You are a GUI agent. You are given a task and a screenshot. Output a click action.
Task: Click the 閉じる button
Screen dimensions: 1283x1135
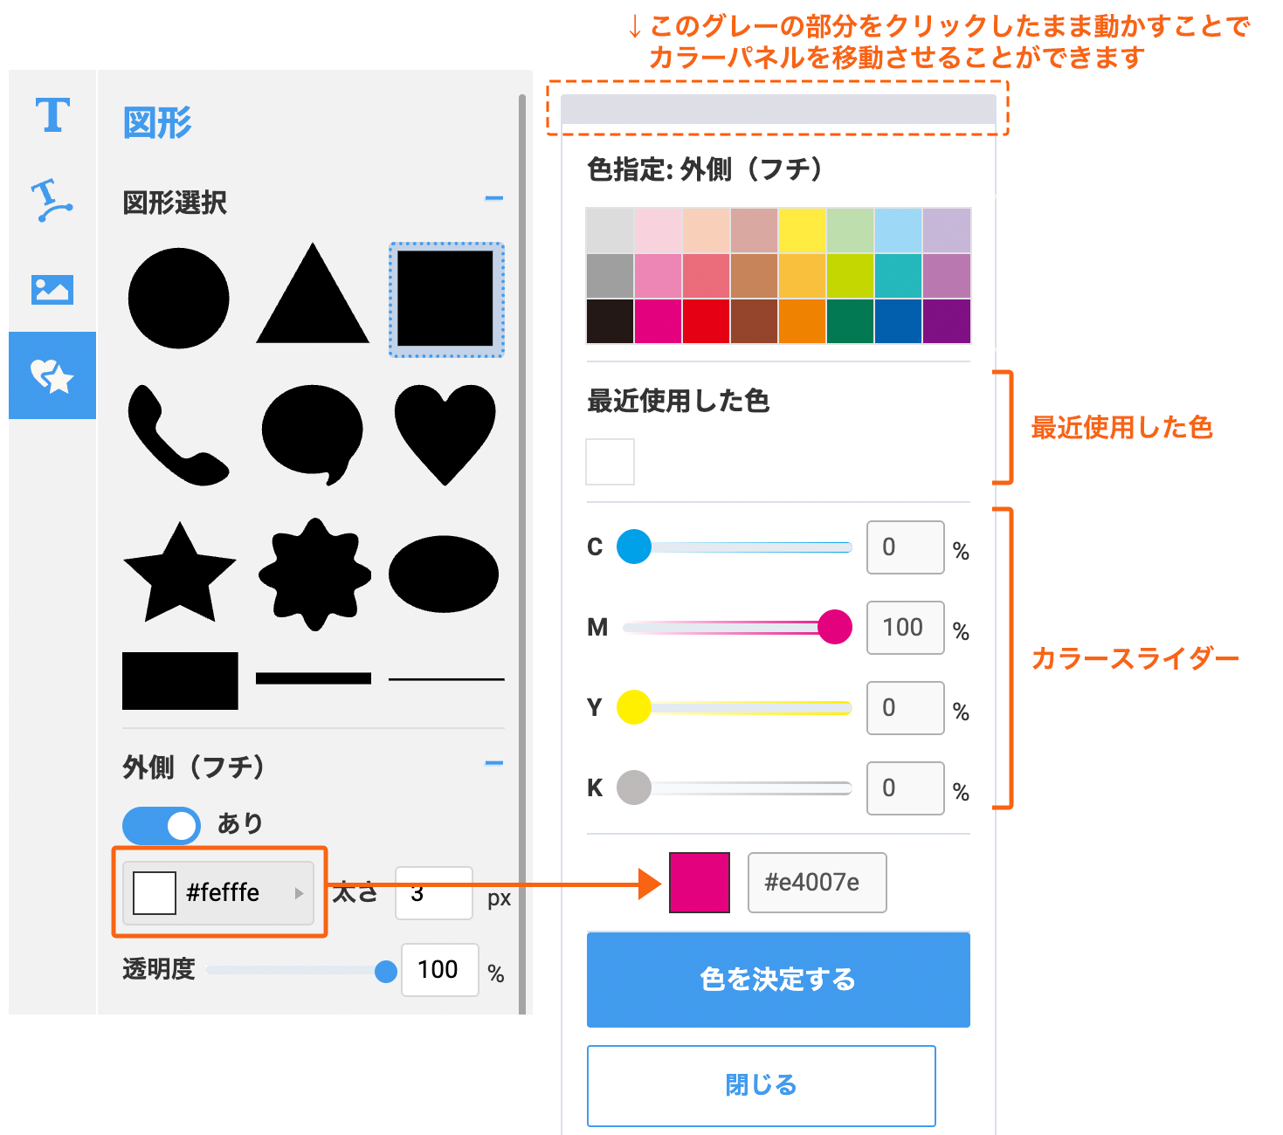coord(761,1085)
